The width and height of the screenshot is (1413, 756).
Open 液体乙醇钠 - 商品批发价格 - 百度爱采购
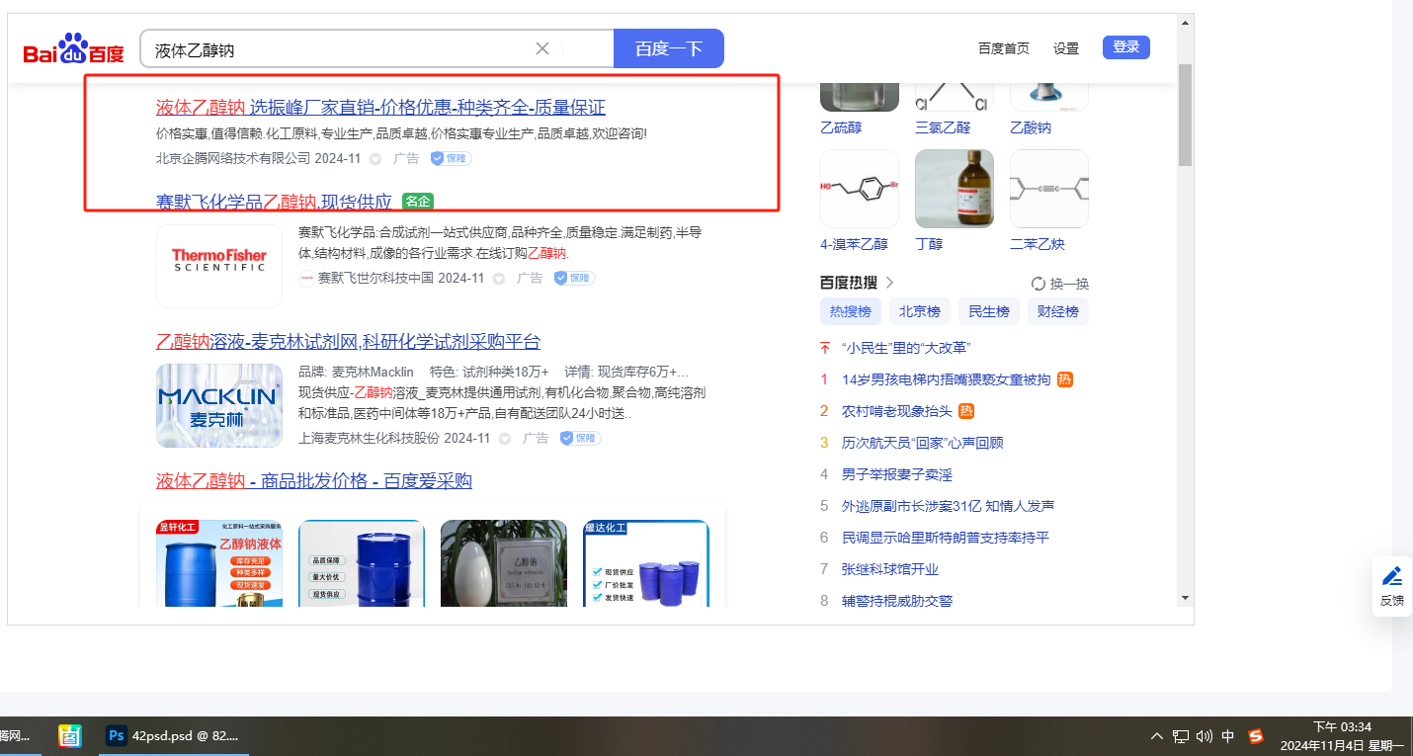[x=314, y=481]
